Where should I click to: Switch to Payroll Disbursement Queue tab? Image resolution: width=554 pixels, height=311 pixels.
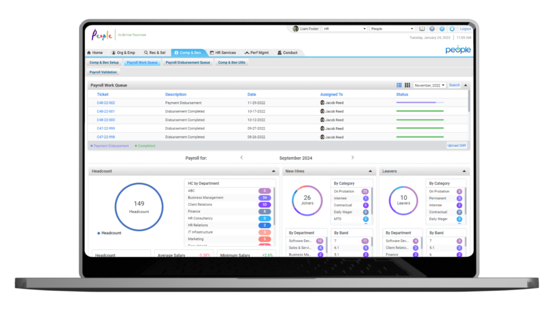click(x=187, y=63)
